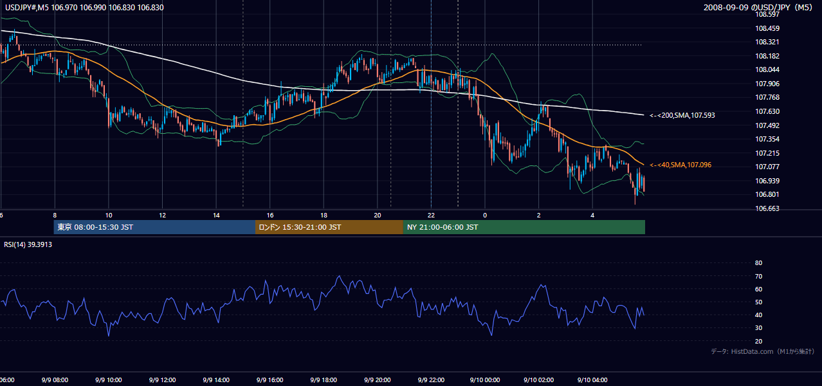Click the price axis value 106.663
The image size is (822, 386).
tap(767, 208)
